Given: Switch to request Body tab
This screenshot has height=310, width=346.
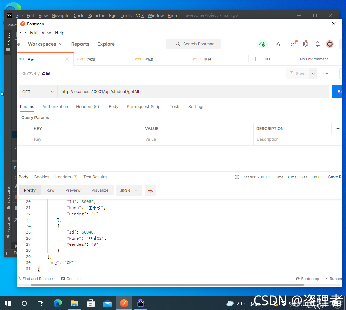Looking at the screenshot, I should pos(113,107).
